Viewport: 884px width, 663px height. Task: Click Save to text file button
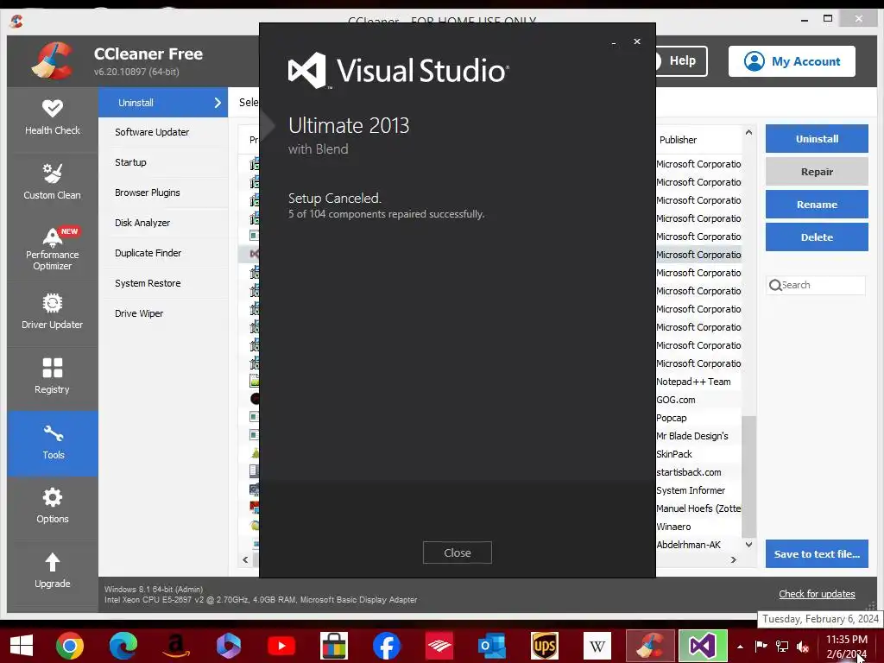point(817,554)
